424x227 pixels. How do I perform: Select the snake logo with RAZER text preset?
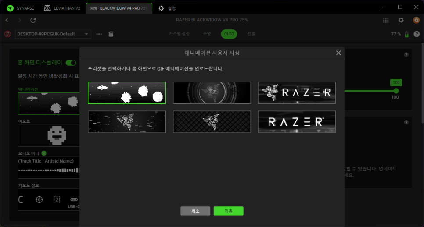pos(297,93)
